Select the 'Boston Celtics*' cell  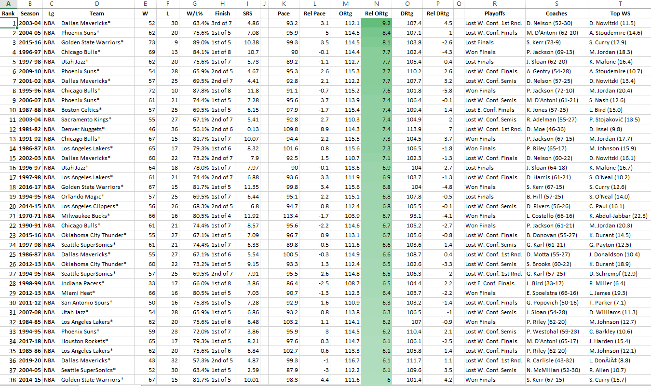[x=96, y=110]
